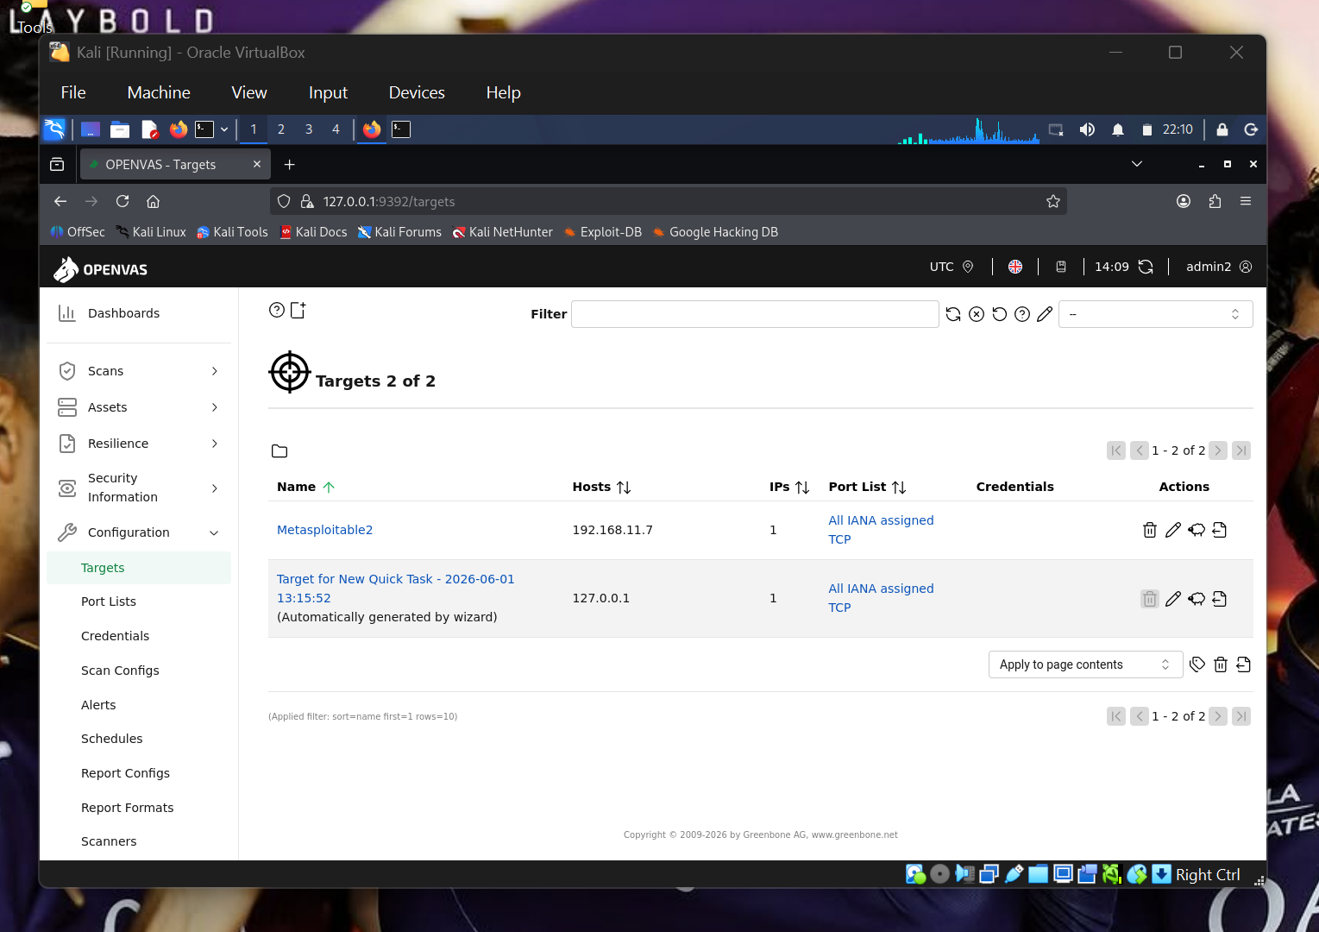This screenshot has width=1319, height=932.
Task: Open the VirtualBox View menu
Action: pos(249,92)
